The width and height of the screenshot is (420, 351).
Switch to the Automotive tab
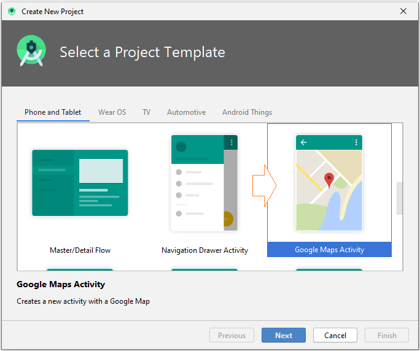coord(187,112)
